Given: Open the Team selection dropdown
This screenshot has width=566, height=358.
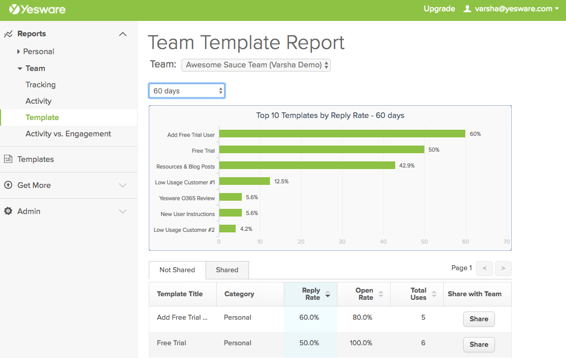Looking at the screenshot, I should pyautogui.click(x=256, y=65).
